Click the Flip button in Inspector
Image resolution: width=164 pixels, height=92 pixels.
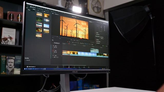(102, 38)
